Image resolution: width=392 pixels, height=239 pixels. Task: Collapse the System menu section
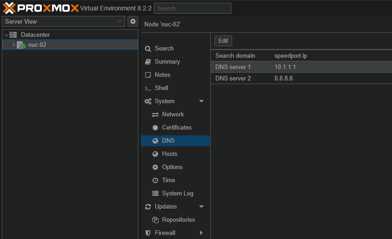tap(201, 101)
